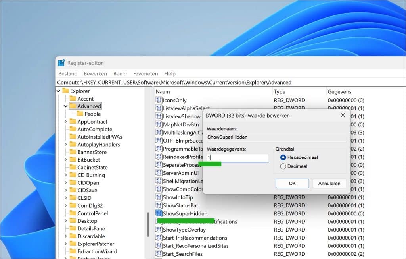Click the tree pane vertical scrollbar
This screenshot has width=406, height=259.
148,224
